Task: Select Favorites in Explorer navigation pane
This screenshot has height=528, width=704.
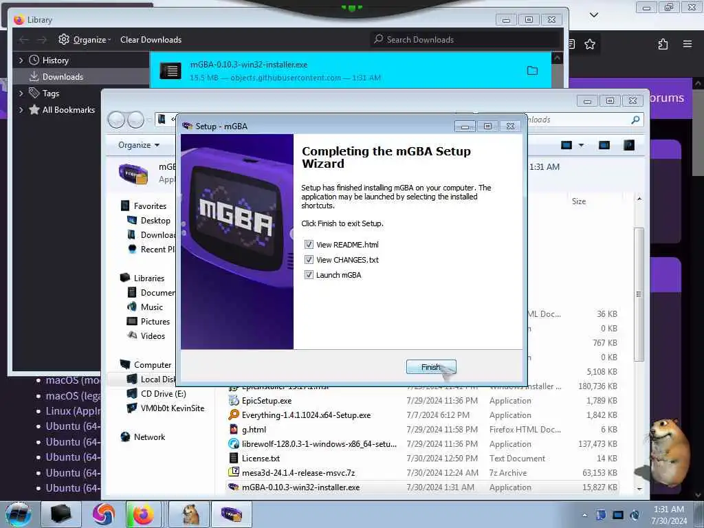Action: (150, 206)
